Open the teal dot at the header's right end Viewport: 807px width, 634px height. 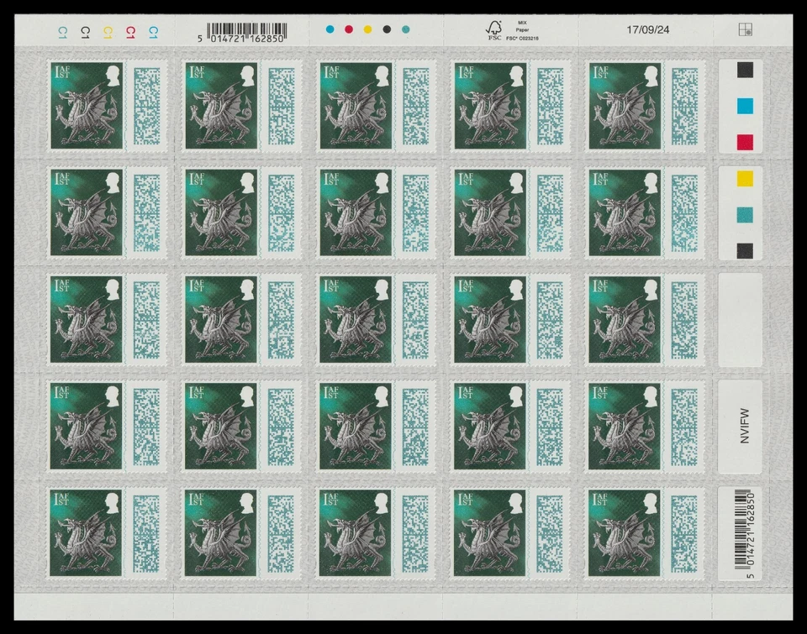[404, 27]
